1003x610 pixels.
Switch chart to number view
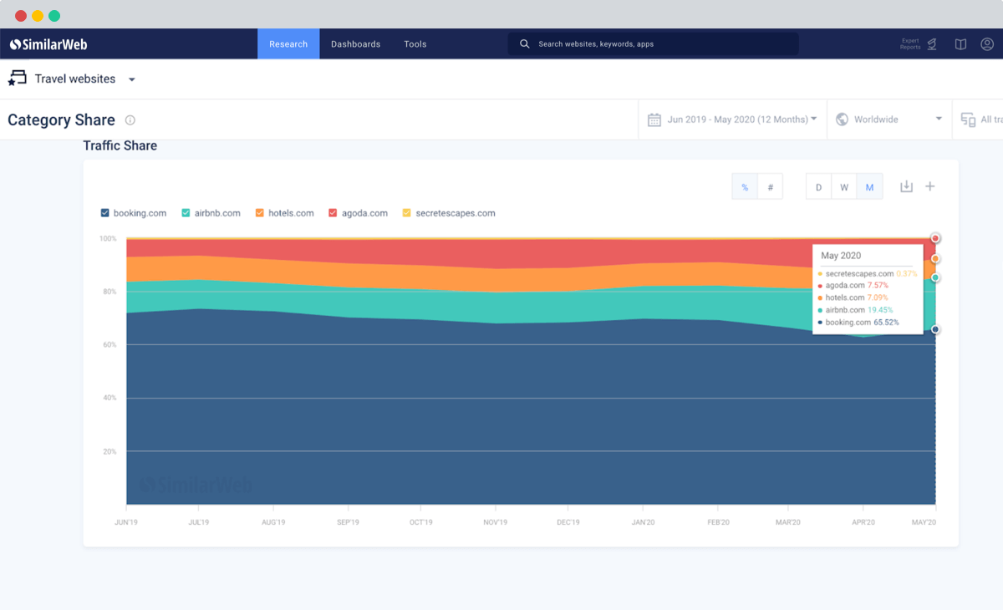pyautogui.click(x=770, y=187)
